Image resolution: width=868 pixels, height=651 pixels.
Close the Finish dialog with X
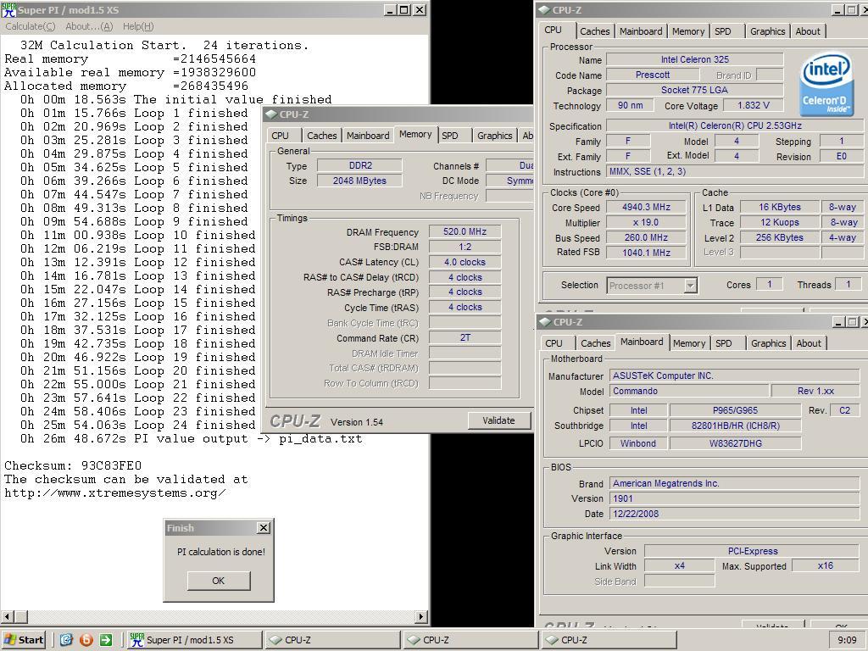[264, 527]
